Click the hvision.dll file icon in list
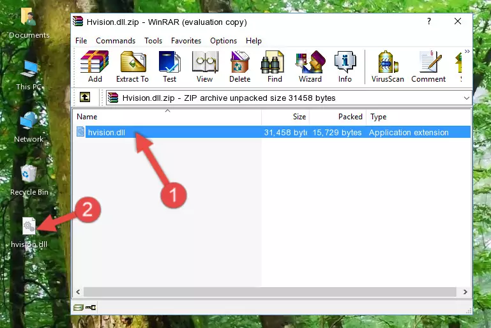 [80, 131]
